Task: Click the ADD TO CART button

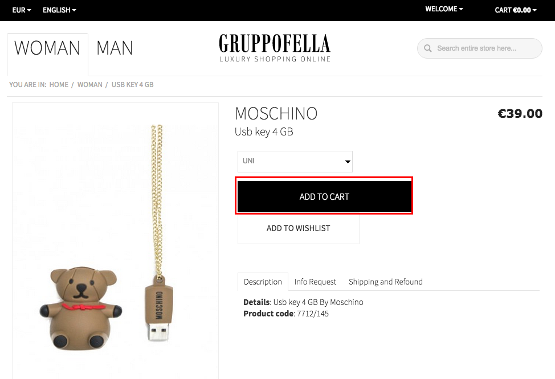Action: (x=324, y=196)
